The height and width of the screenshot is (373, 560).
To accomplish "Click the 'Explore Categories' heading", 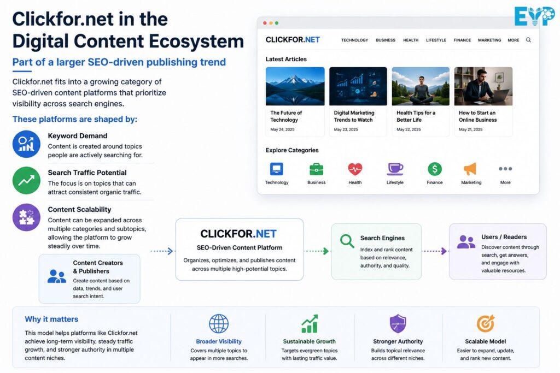I will point(292,150).
